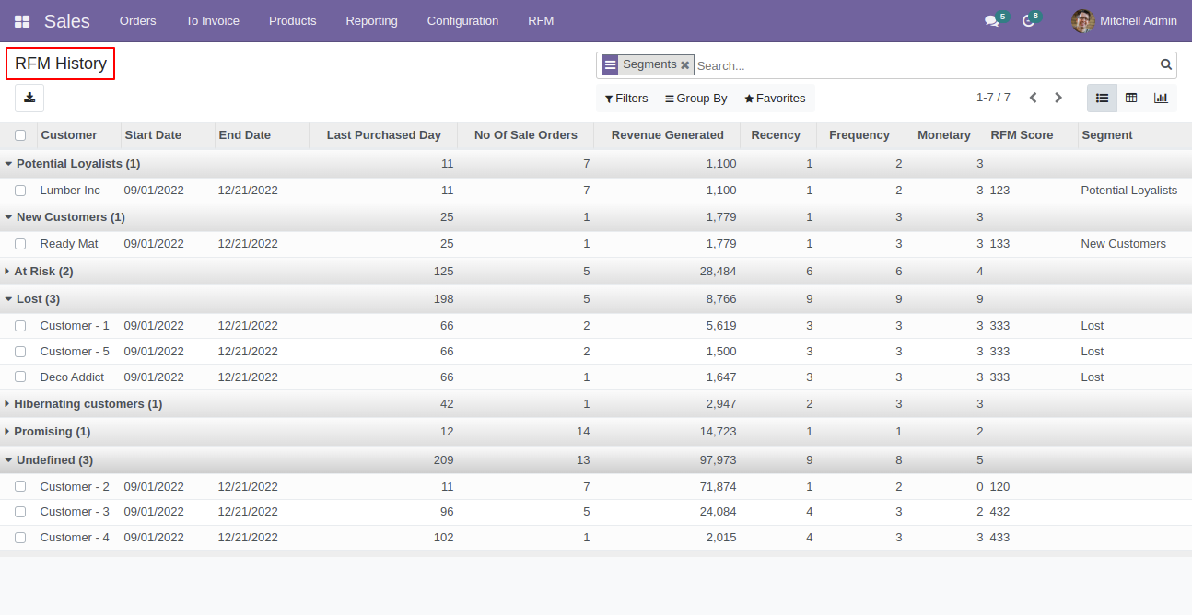Check the Lumber Inc row checkbox

[x=20, y=191]
